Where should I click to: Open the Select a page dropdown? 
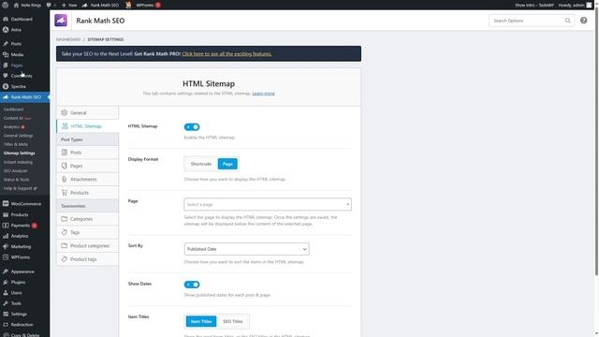tap(268, 204)
